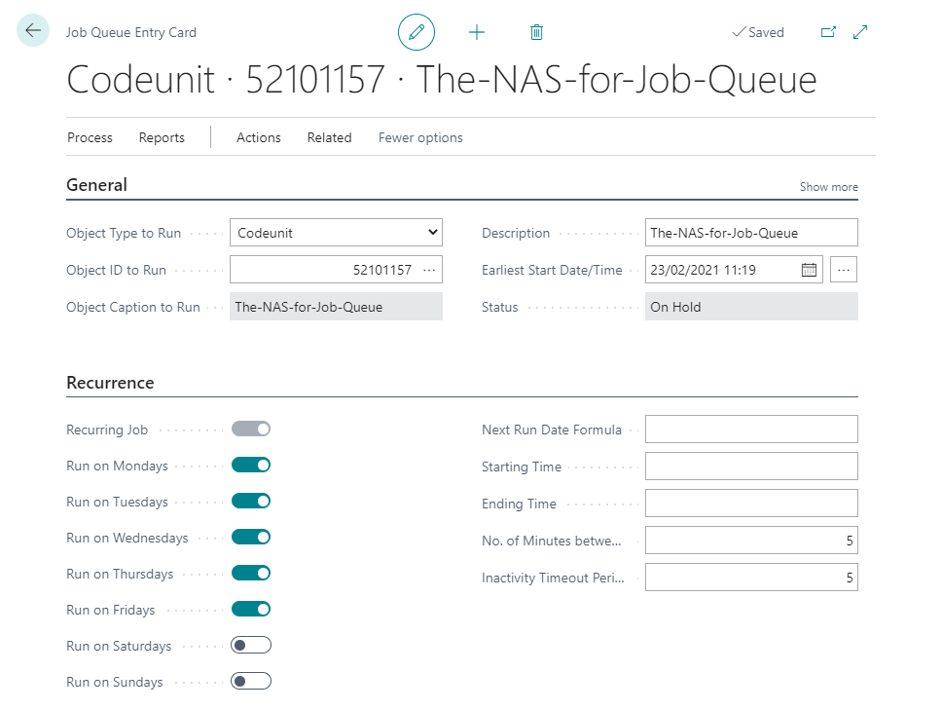Click the back arrow button

pos(33,31)
